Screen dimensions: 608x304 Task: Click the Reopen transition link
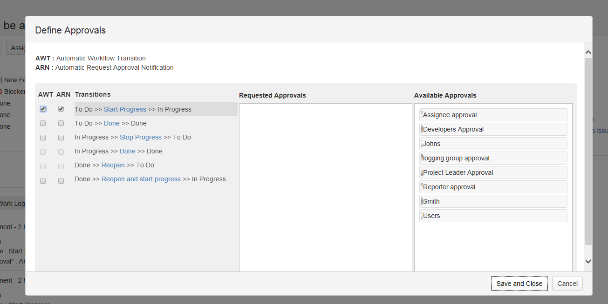click(x=113, y=165)
